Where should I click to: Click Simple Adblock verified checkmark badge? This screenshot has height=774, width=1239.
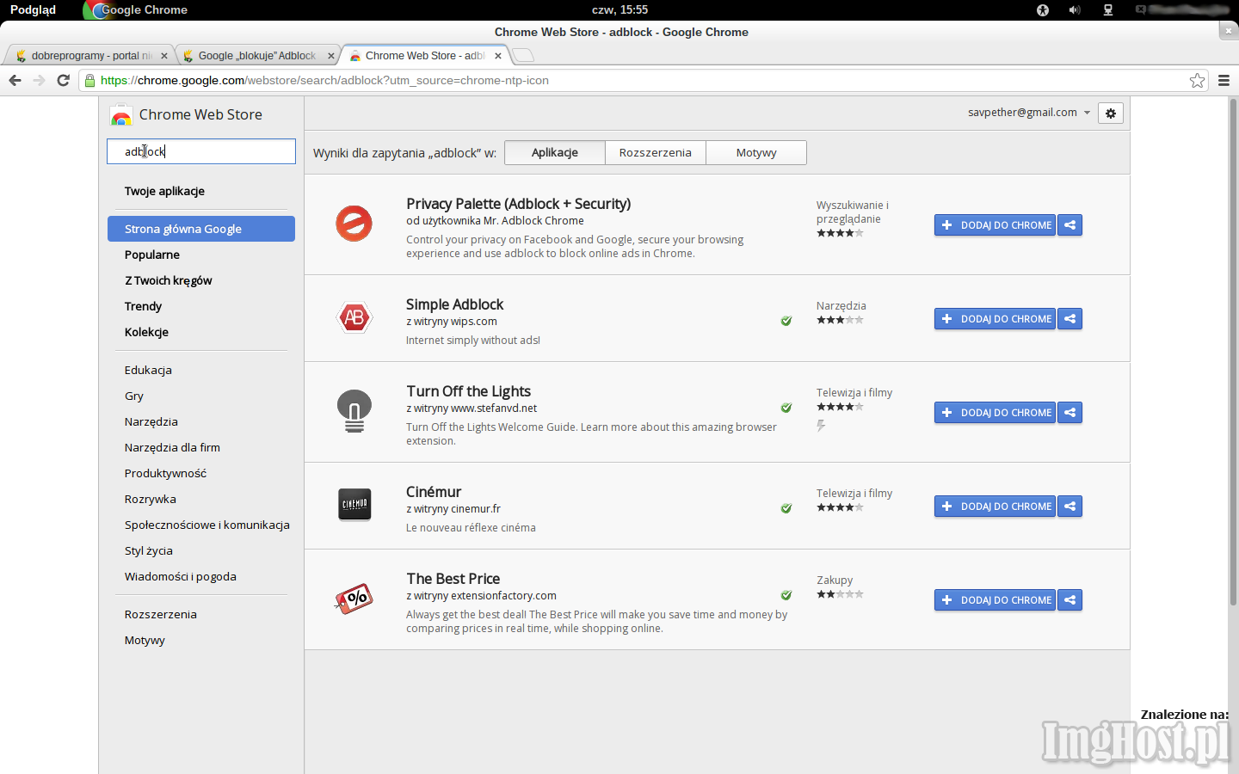coord(786,321)
